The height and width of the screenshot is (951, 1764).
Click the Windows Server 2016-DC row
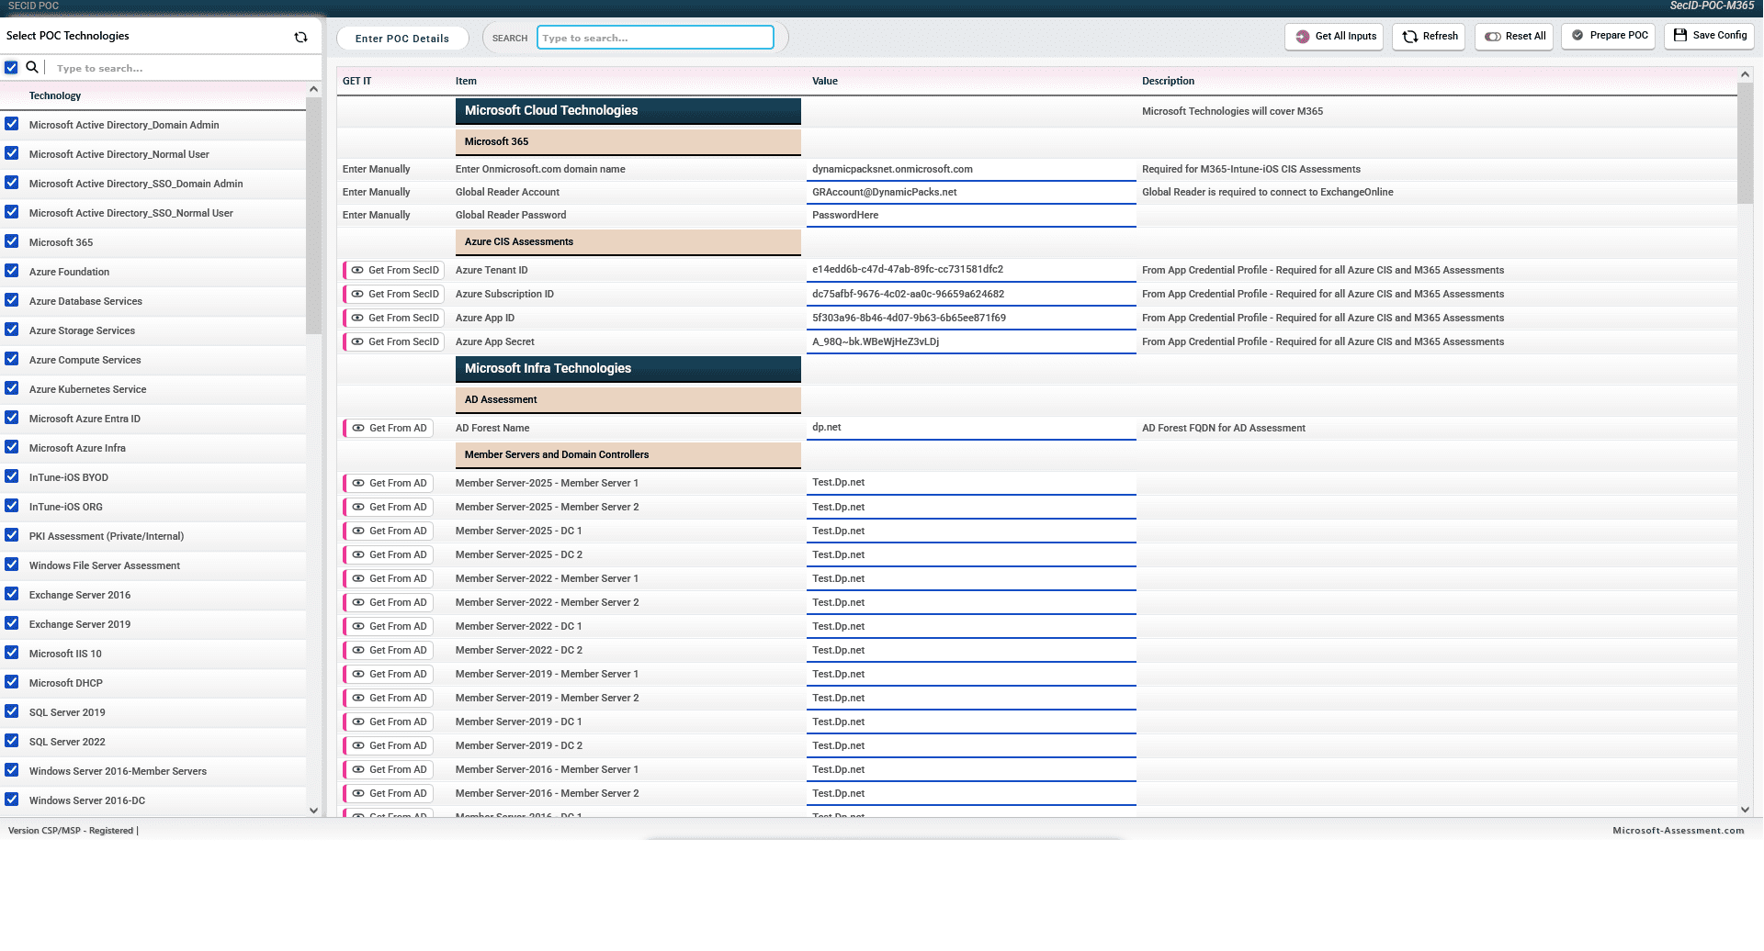coord(153,800)
